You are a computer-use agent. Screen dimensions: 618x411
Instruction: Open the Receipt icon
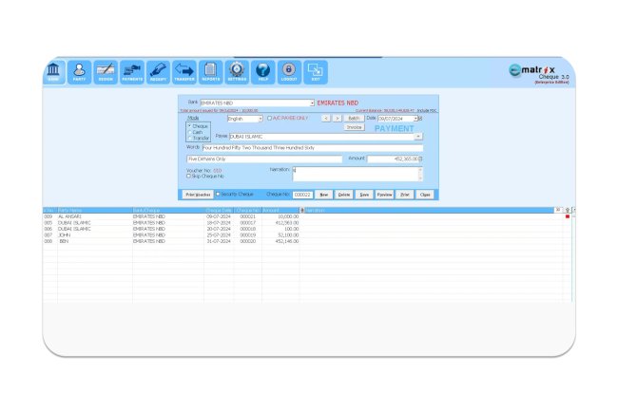[158, 72]
